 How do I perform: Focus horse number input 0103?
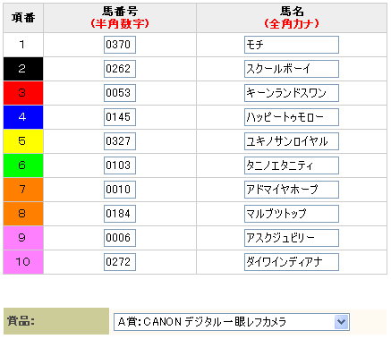click(x=120, y=165)
